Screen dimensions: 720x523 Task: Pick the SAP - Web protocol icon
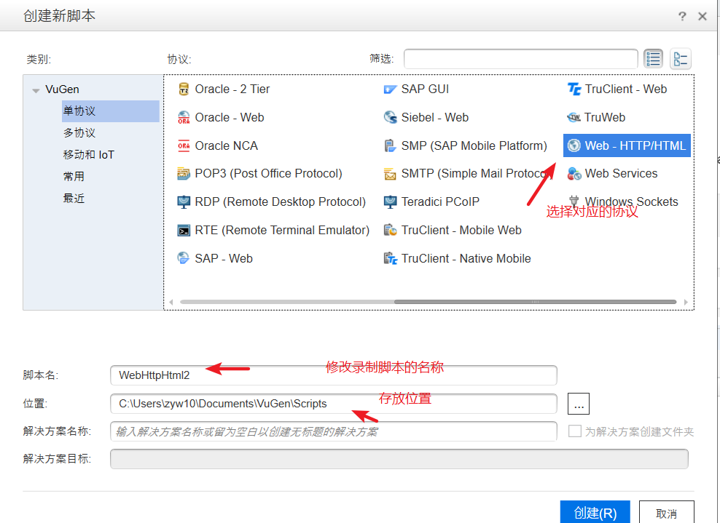pyautogui.click(x=184, y=258)
